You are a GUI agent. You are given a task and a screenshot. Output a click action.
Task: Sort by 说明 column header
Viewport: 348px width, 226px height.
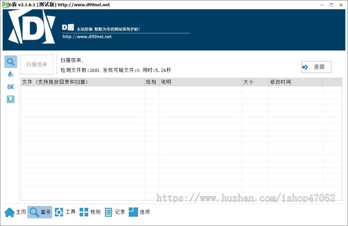coord(201,82)
